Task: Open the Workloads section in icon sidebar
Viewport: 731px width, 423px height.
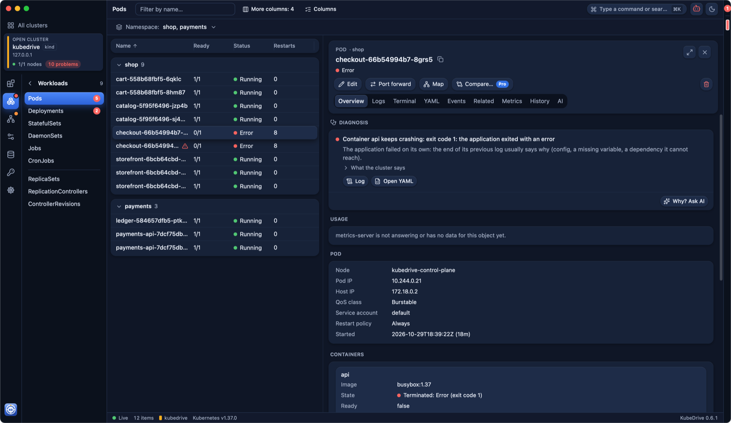Action: [x=11, y=101]
